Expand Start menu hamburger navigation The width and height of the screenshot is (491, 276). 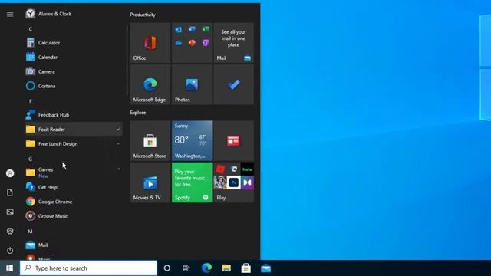coord(10,15)
